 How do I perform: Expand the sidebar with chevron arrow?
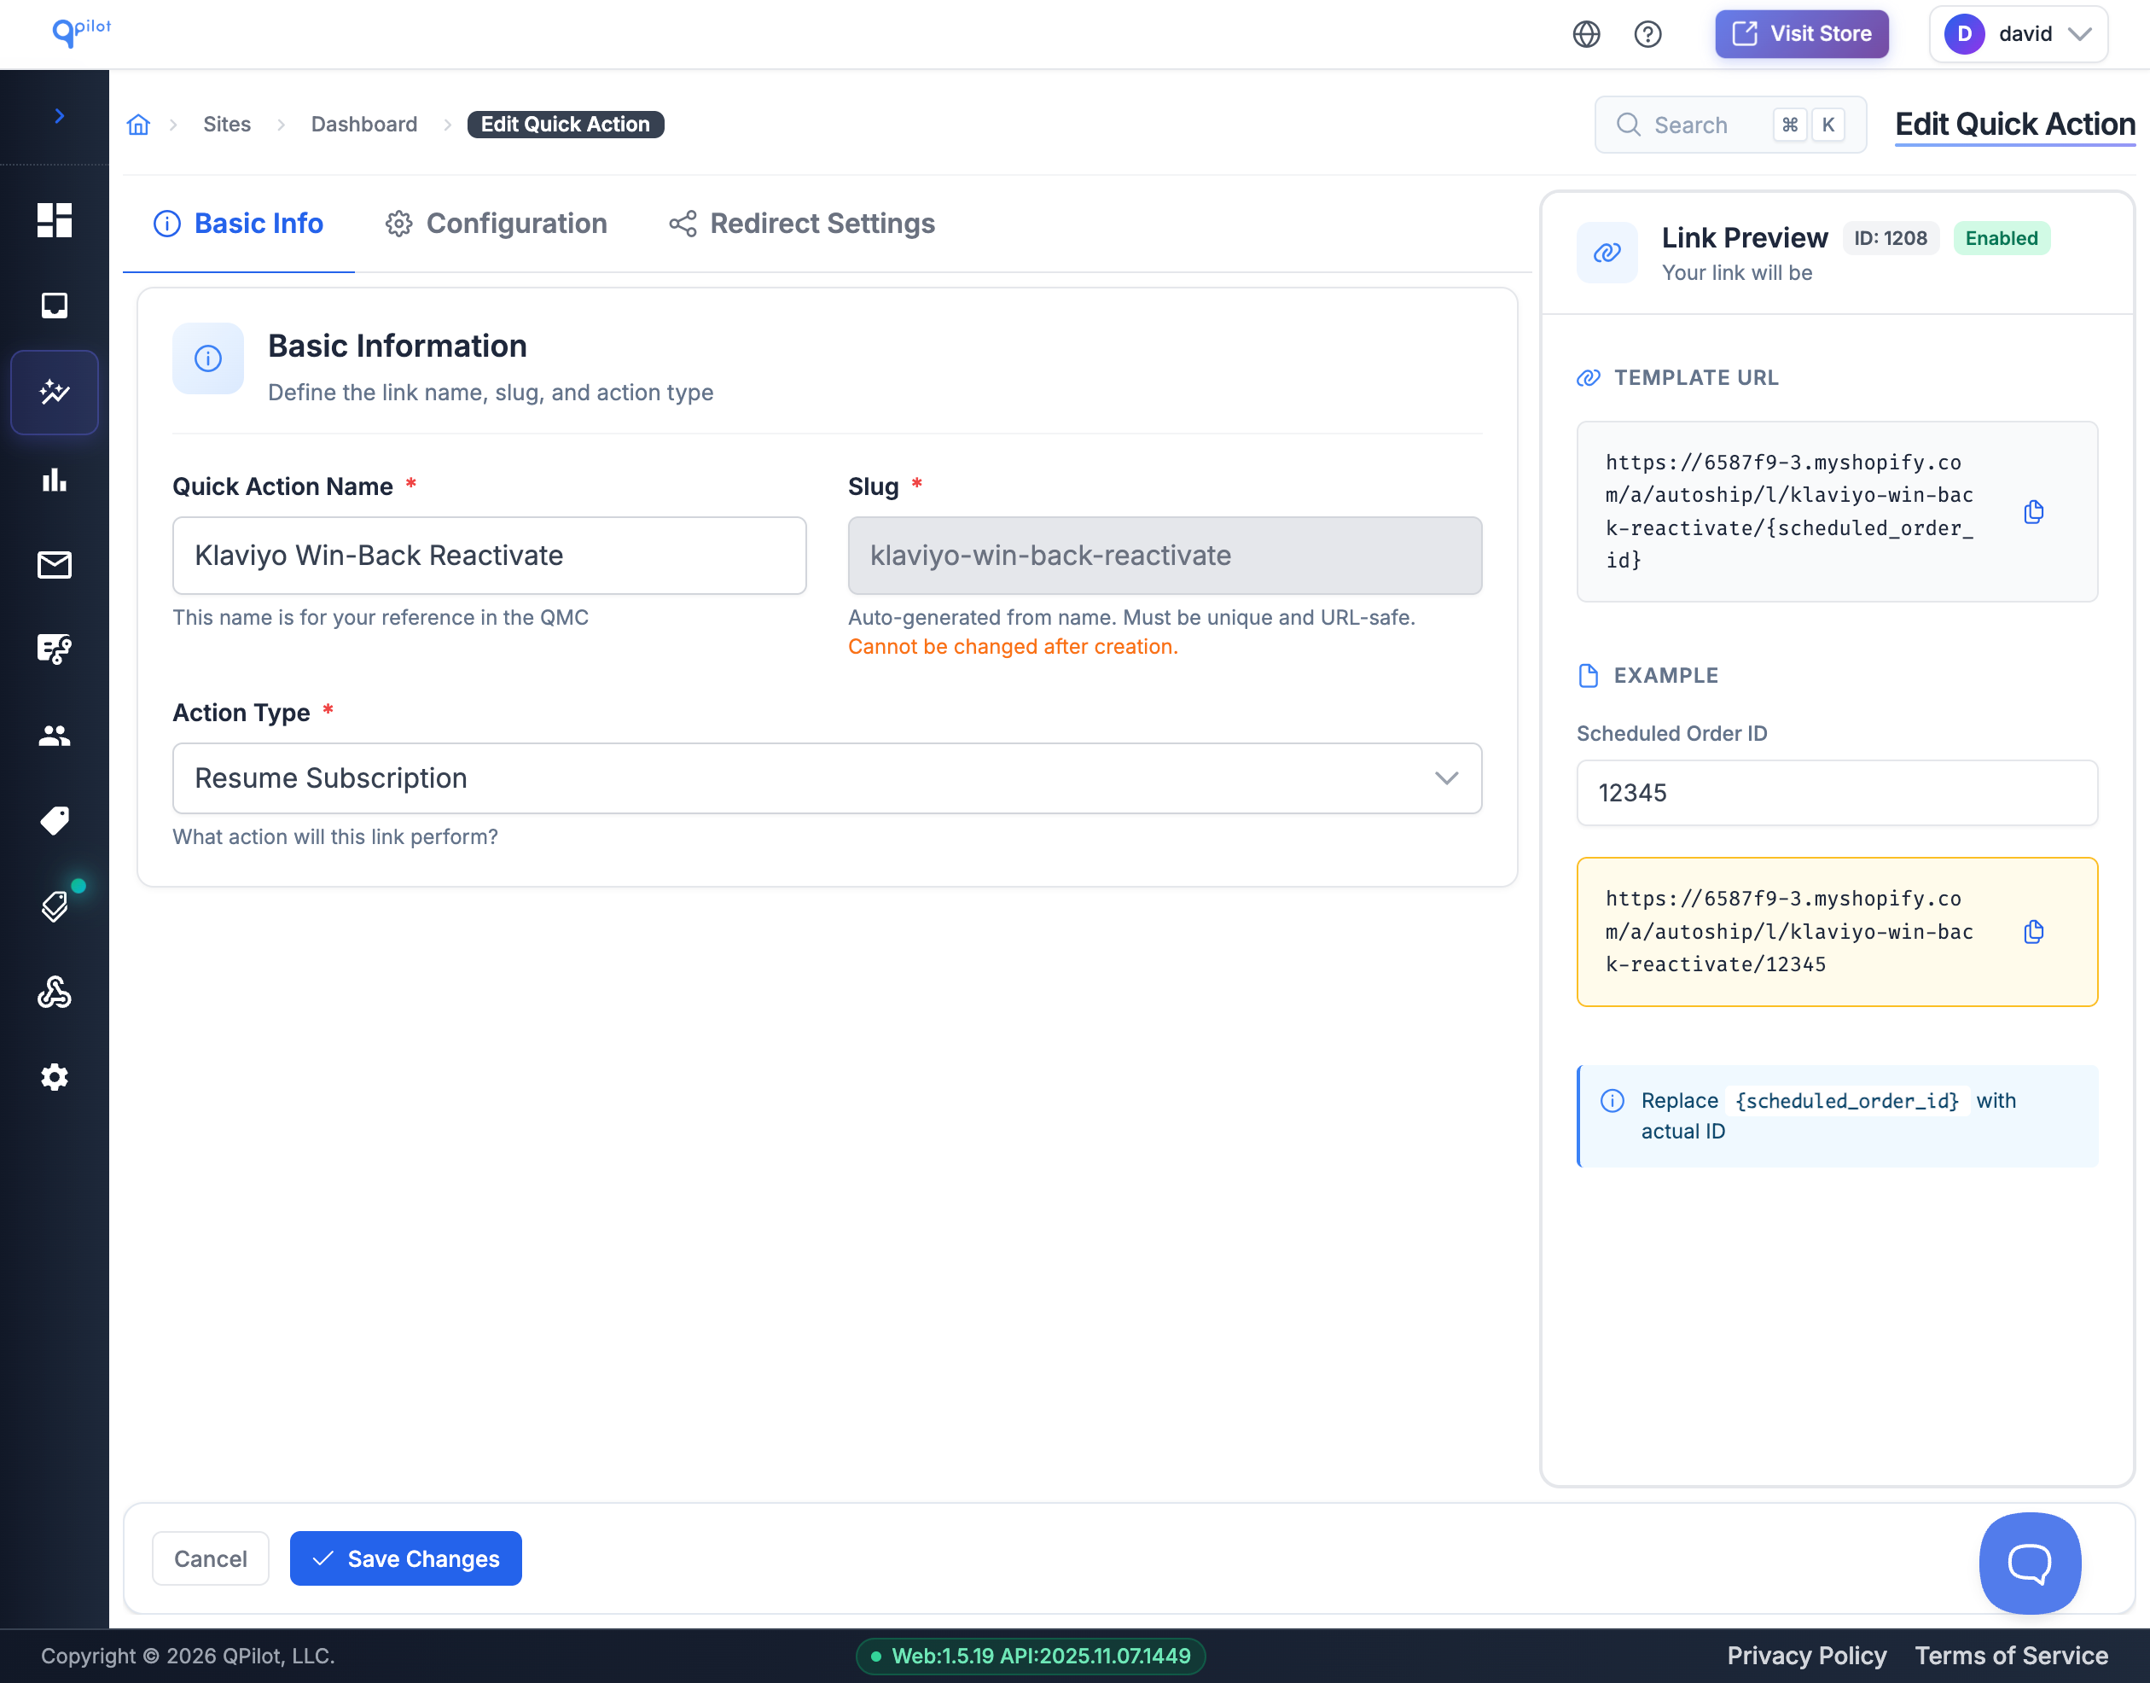coord(59,116)
